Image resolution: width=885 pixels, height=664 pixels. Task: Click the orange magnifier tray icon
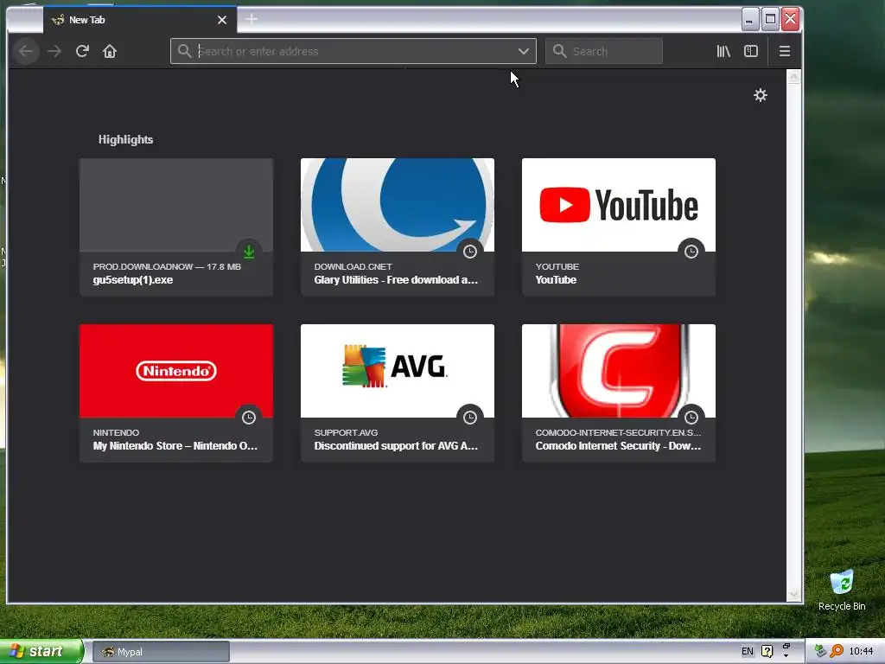pos(837,652)
